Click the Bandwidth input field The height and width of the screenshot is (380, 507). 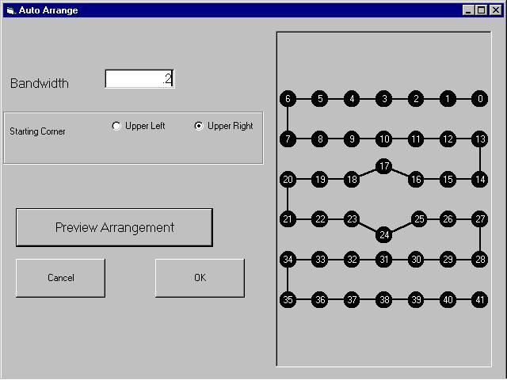(139, 78)
